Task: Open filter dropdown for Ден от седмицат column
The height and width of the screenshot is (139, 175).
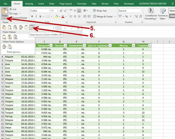Action: 110,45
